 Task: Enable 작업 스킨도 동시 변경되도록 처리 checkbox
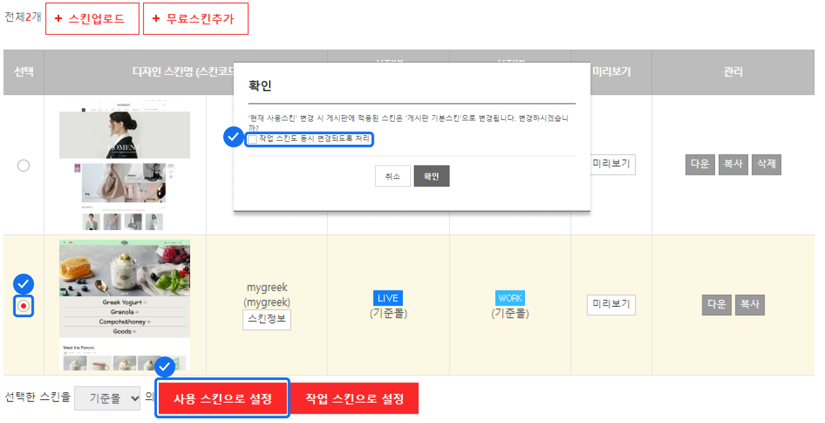[252, 139]
